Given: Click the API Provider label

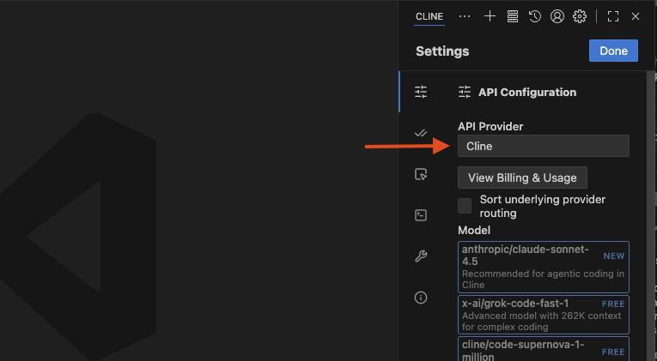Looking at the screenshot, I should [490, 126].
